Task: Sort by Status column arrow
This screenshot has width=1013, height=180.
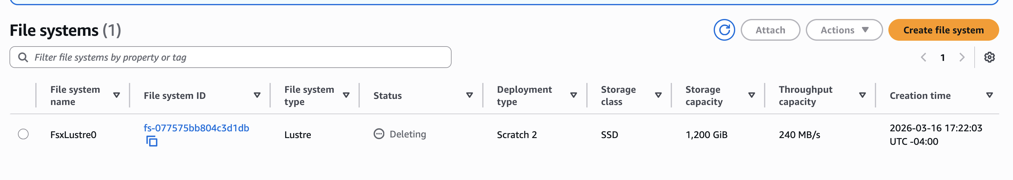Action: (x=470, y=95)
